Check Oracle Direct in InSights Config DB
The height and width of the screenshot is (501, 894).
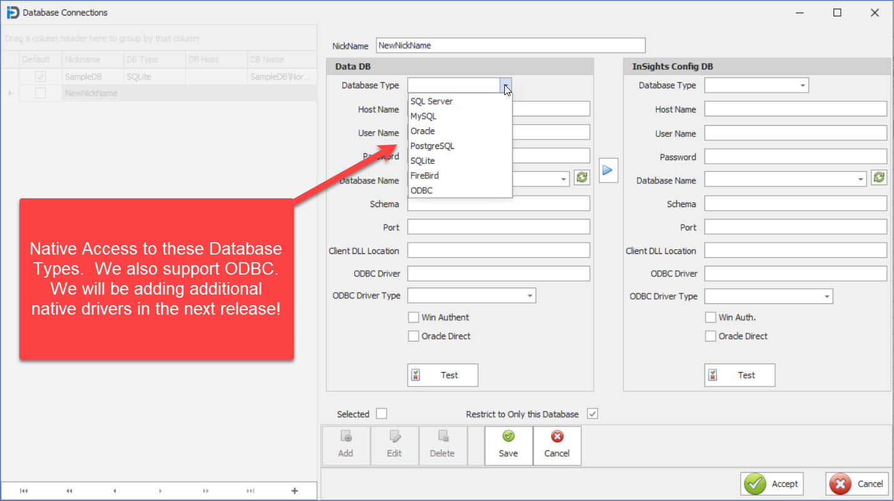(x=711, y=336)
